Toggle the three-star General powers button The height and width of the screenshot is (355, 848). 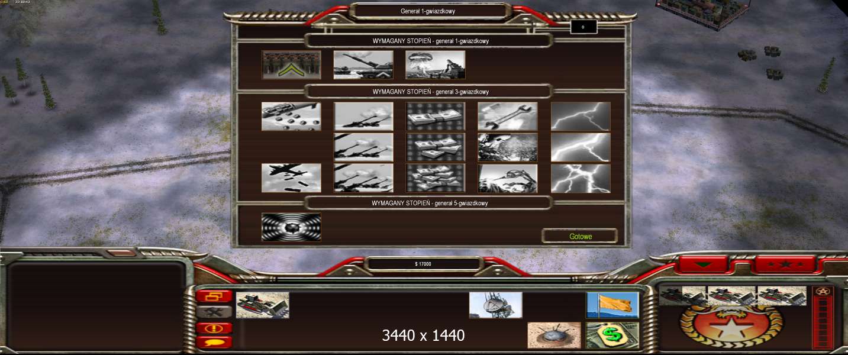[785, 264]
